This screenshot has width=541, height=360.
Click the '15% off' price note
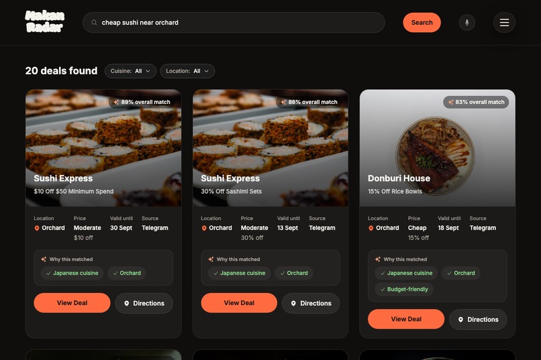[418, 238]
